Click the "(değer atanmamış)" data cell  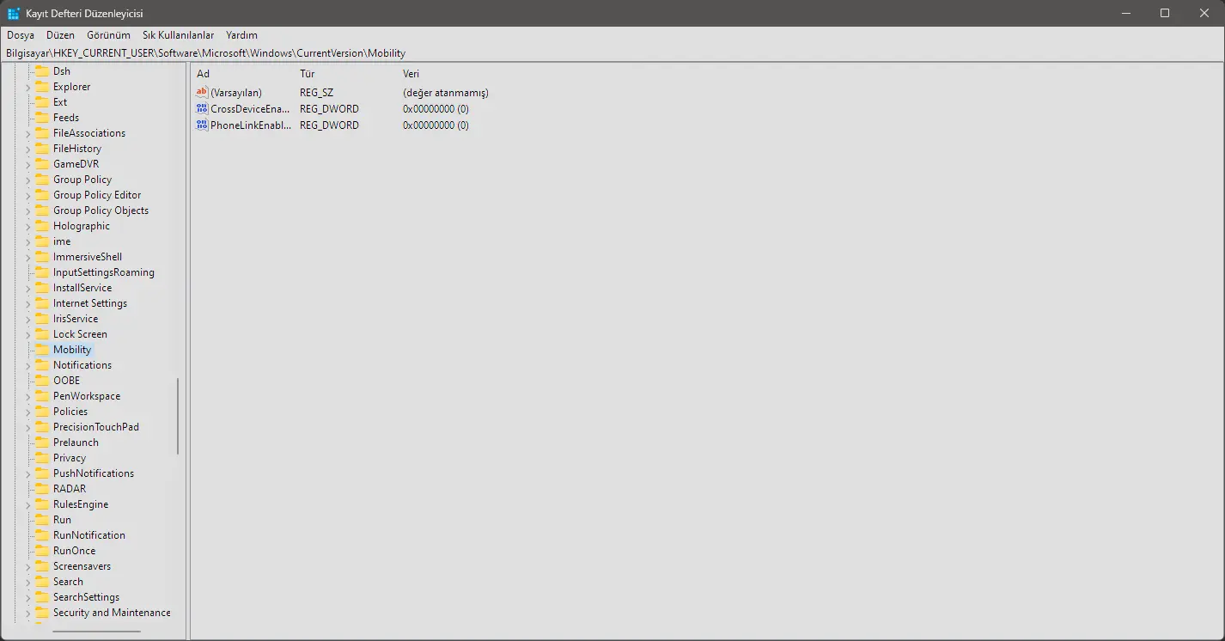[446, 92]
